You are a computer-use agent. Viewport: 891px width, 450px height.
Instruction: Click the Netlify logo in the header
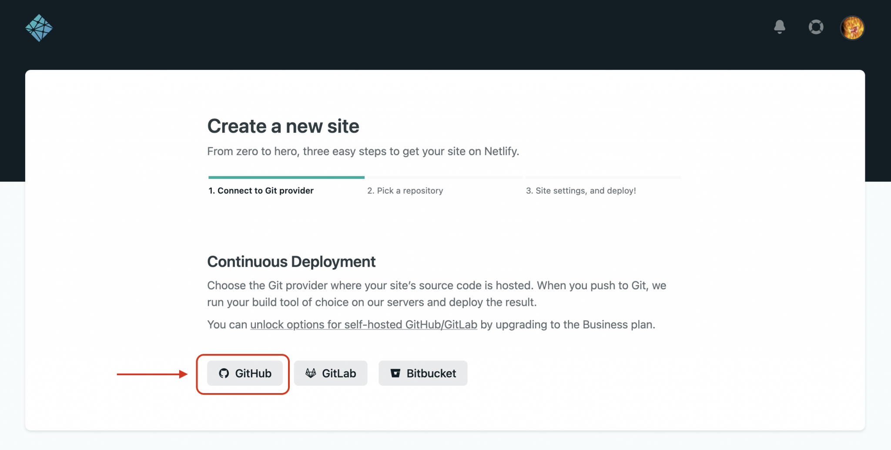(40, 27)
